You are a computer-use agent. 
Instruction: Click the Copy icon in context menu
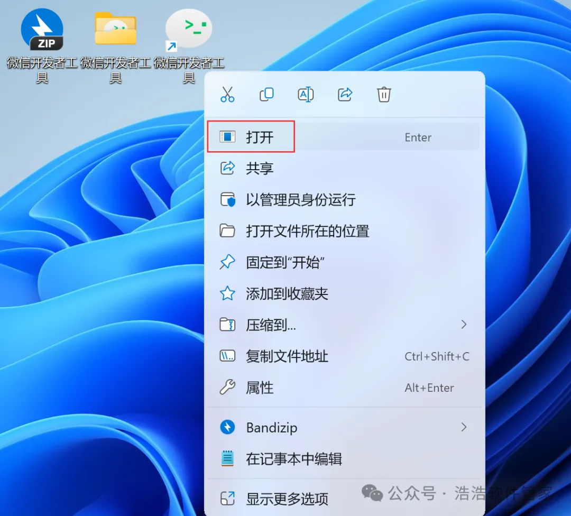(266, 95)
